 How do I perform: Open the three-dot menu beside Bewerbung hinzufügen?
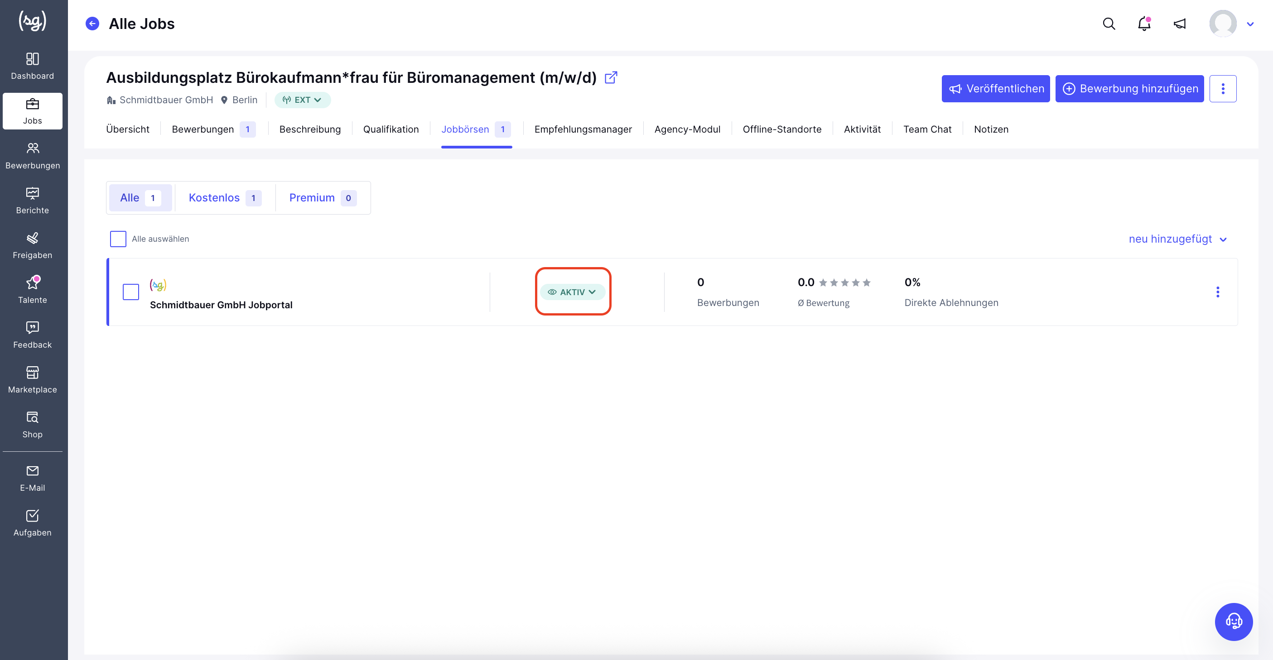click(1223, 88)
